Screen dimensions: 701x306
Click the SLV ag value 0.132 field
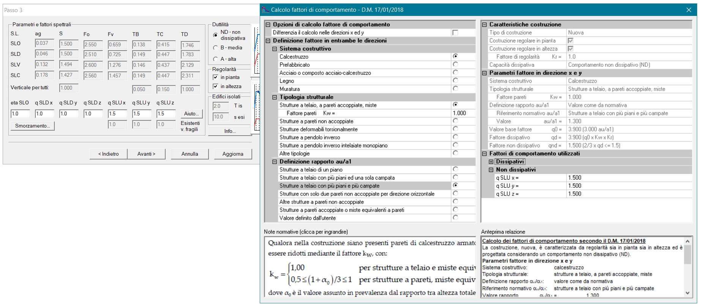(x=44, y=65)
